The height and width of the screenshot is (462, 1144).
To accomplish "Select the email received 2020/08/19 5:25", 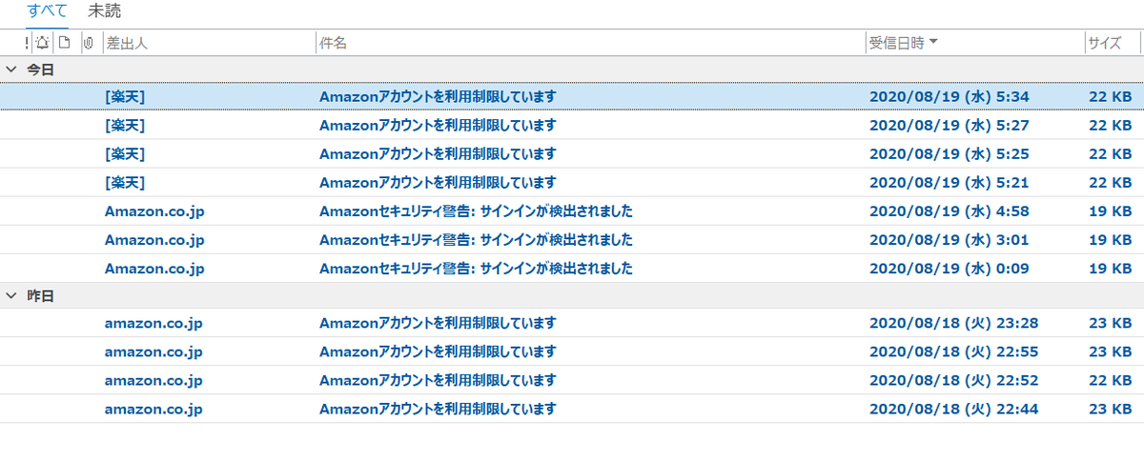I will 572,153.
